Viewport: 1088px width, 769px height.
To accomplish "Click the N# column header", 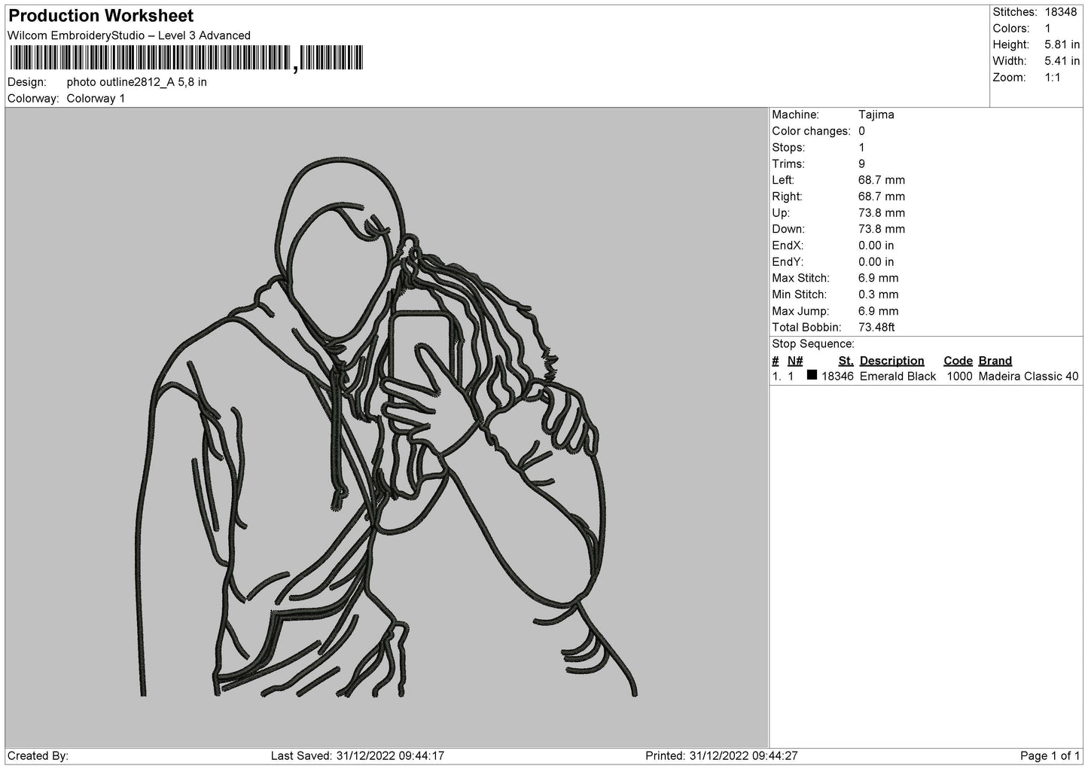I will (795, 361).
